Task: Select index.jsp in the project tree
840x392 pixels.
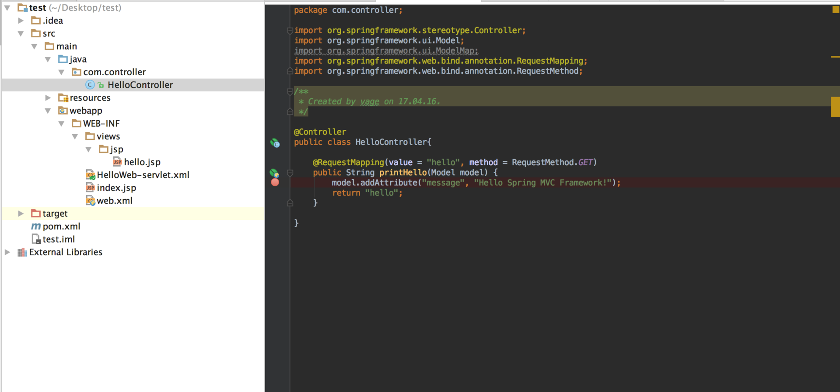Action: [x=116, y=188]
